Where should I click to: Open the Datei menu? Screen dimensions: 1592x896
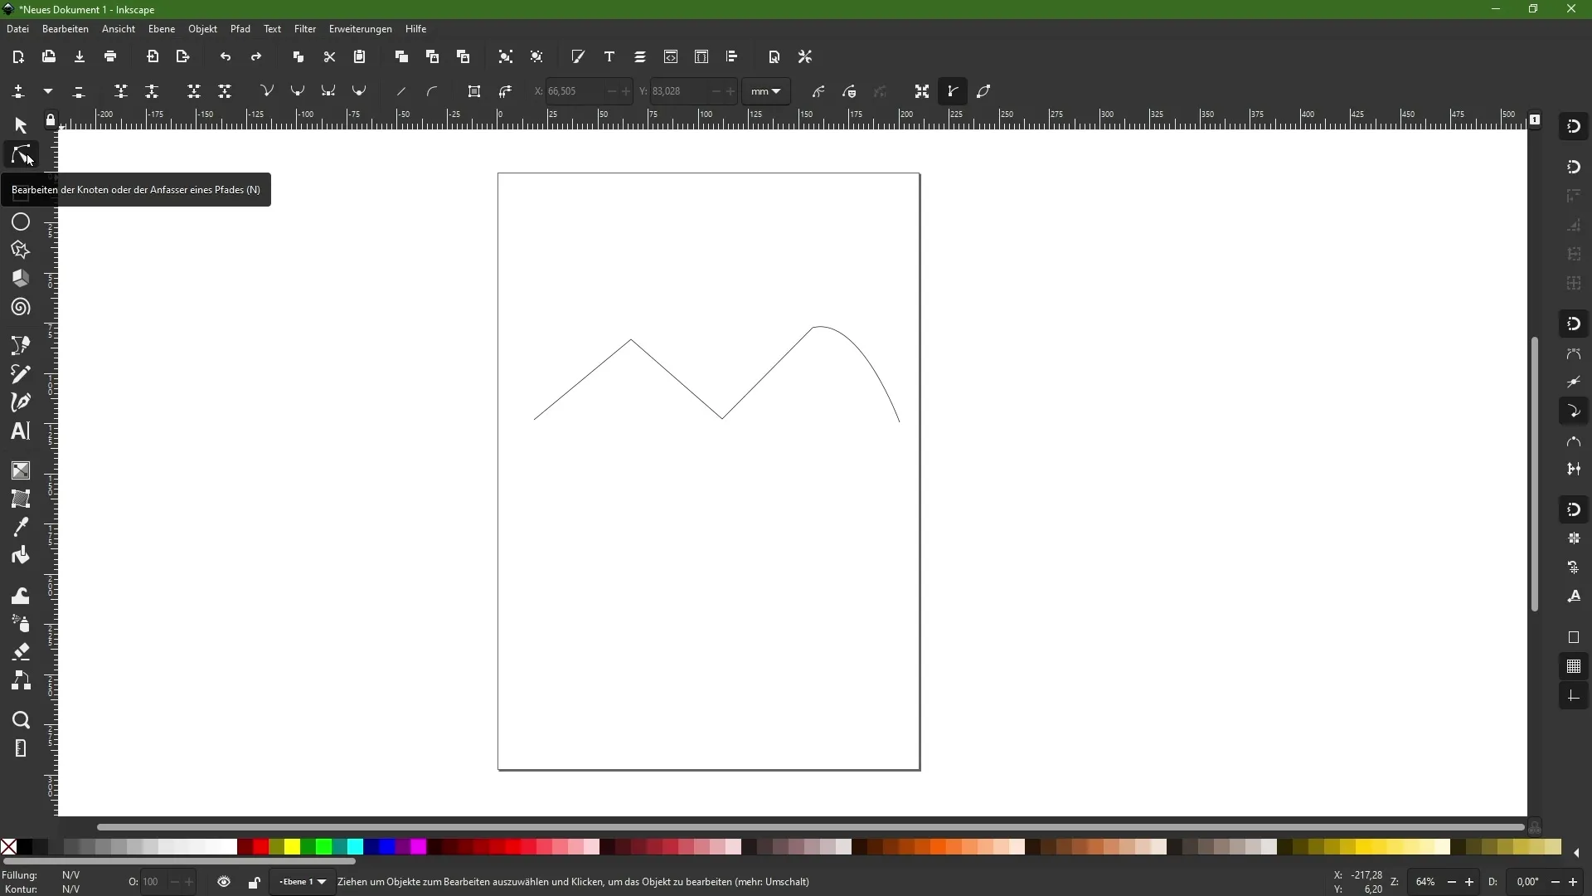(17, 29)
